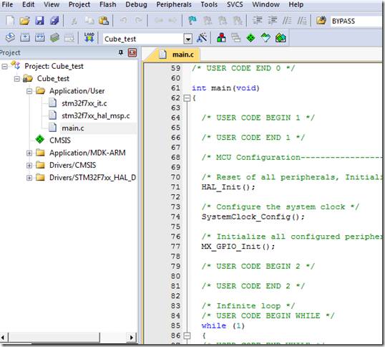385x347 pixels.
Task: Select stm32f7xx_it.c in the project tree
Action: pos(84,103)
